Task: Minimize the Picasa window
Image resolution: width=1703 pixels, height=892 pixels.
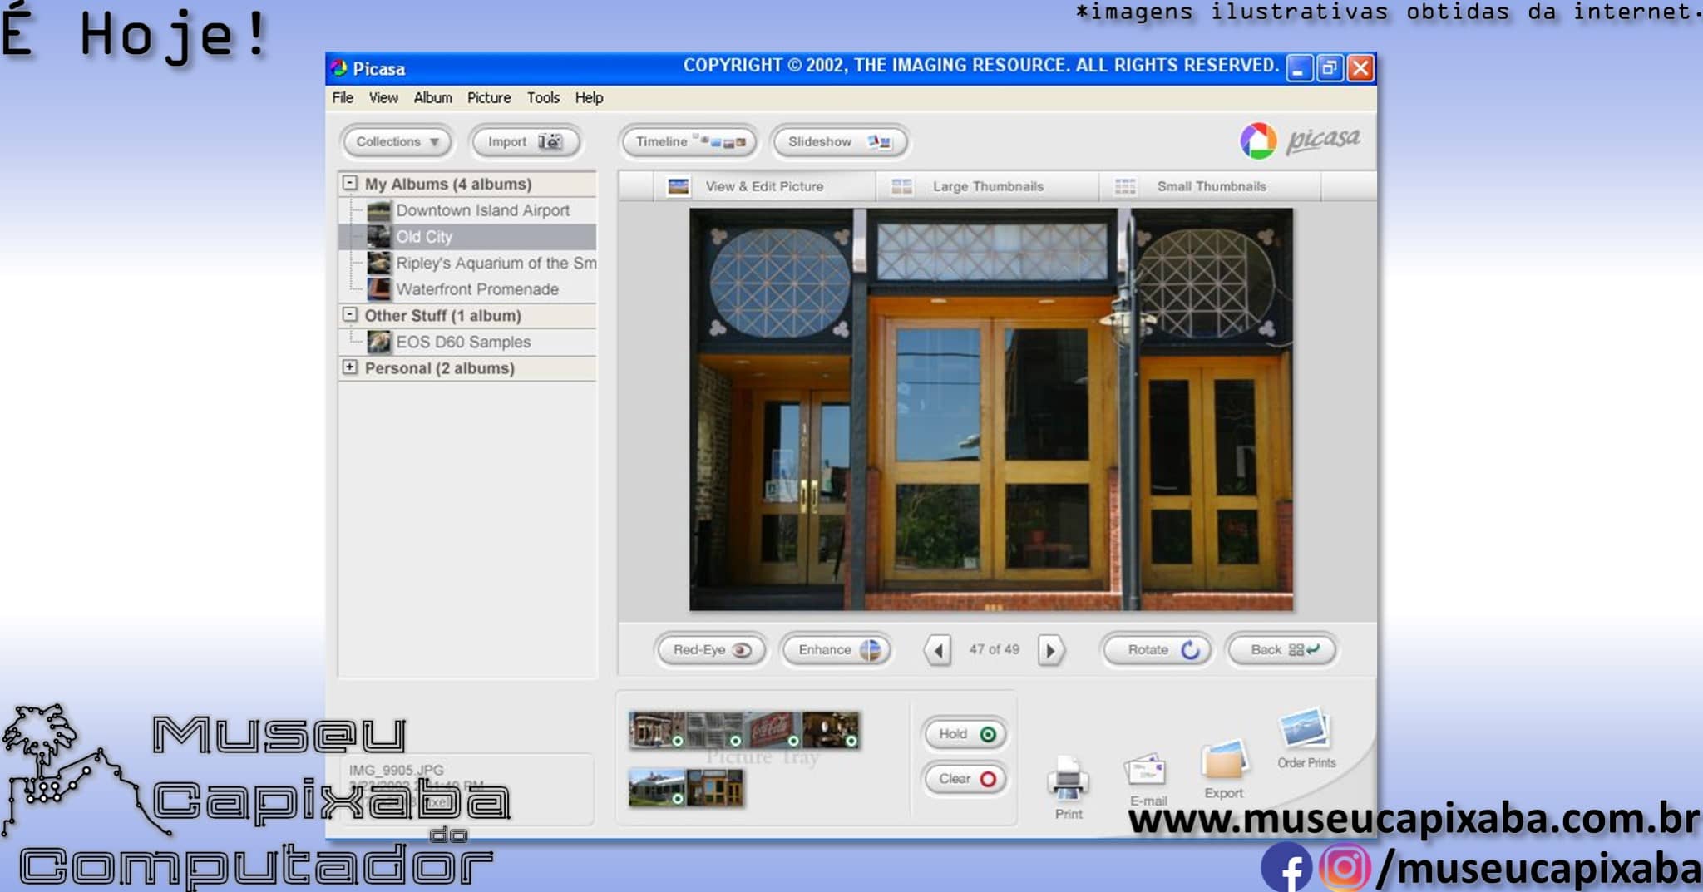Action: 1298,68
